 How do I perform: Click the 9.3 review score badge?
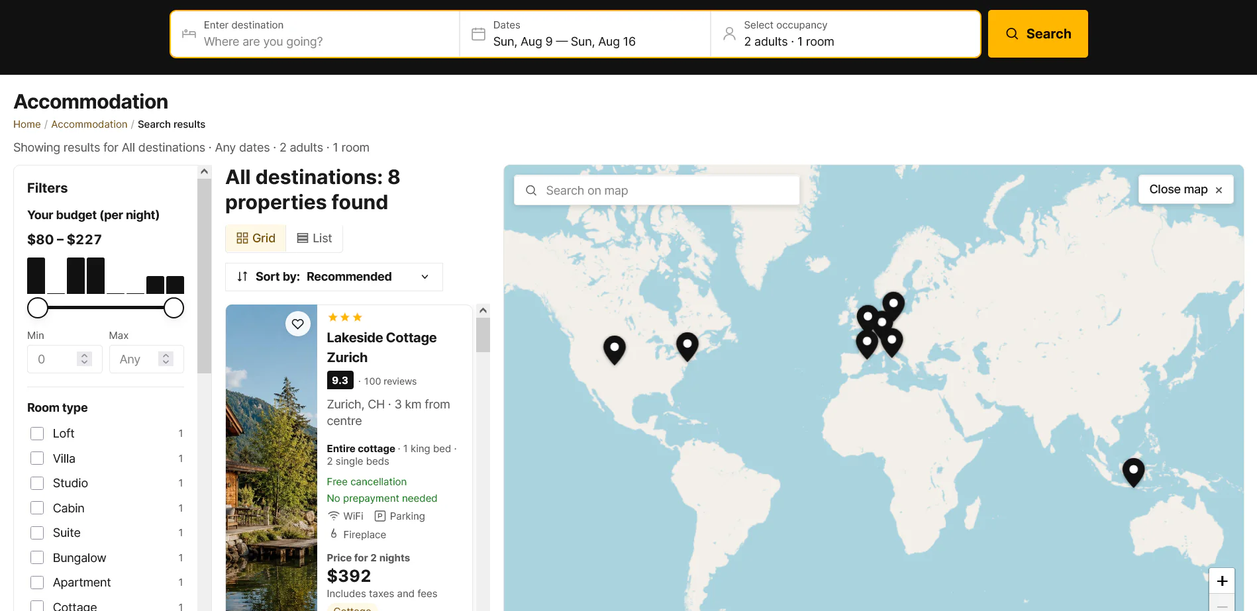(x=340, y=381)
